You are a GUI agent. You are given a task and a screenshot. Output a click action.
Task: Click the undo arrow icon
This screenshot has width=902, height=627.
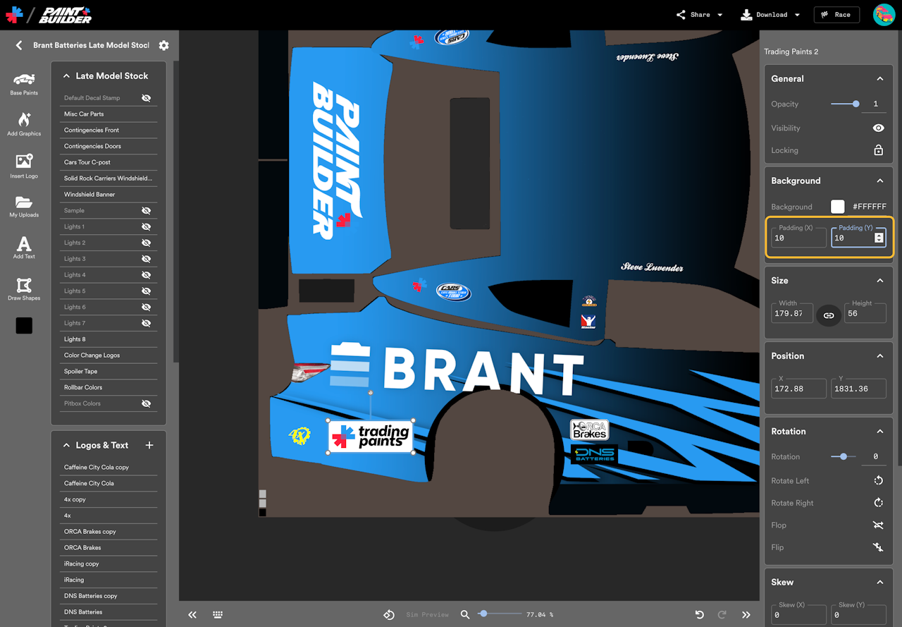tap(699, 614)
